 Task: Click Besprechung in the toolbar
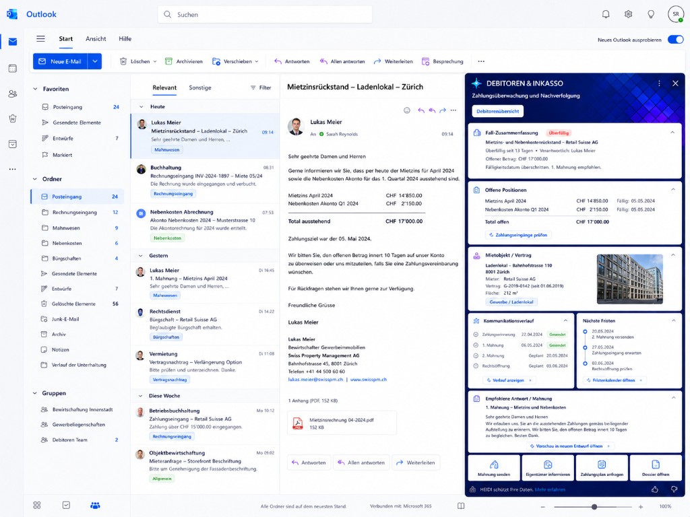click(443, 61)
